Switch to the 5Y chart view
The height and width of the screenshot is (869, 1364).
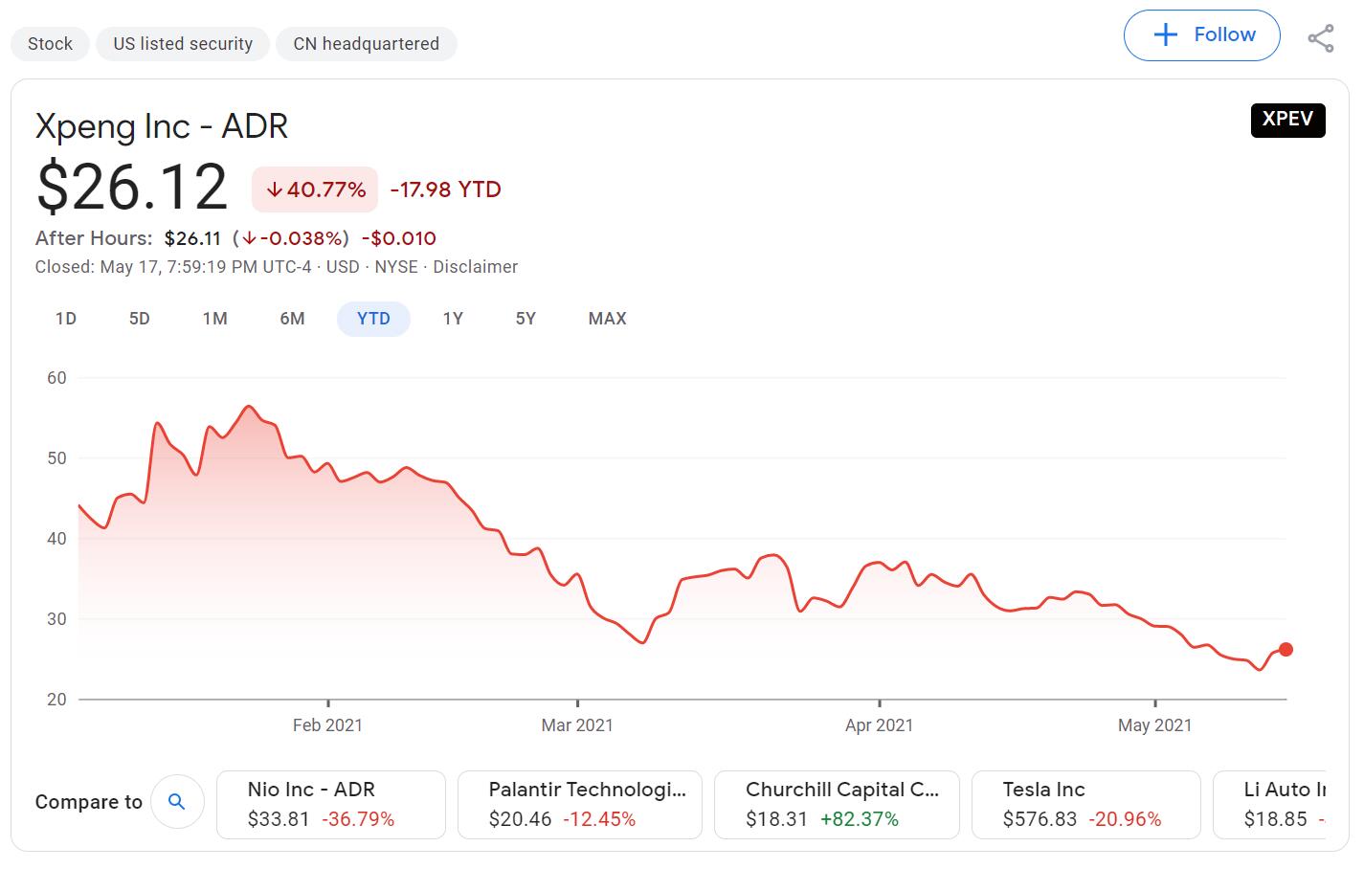(525, 318)
